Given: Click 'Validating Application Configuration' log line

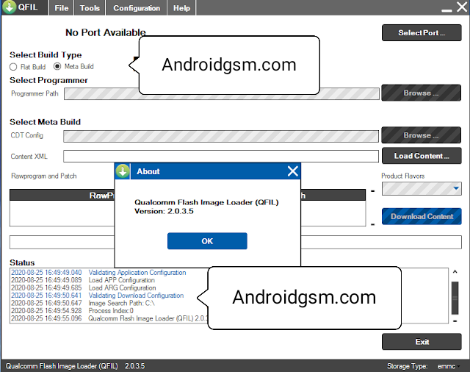Looking at the screenshot, I should 137,273.
